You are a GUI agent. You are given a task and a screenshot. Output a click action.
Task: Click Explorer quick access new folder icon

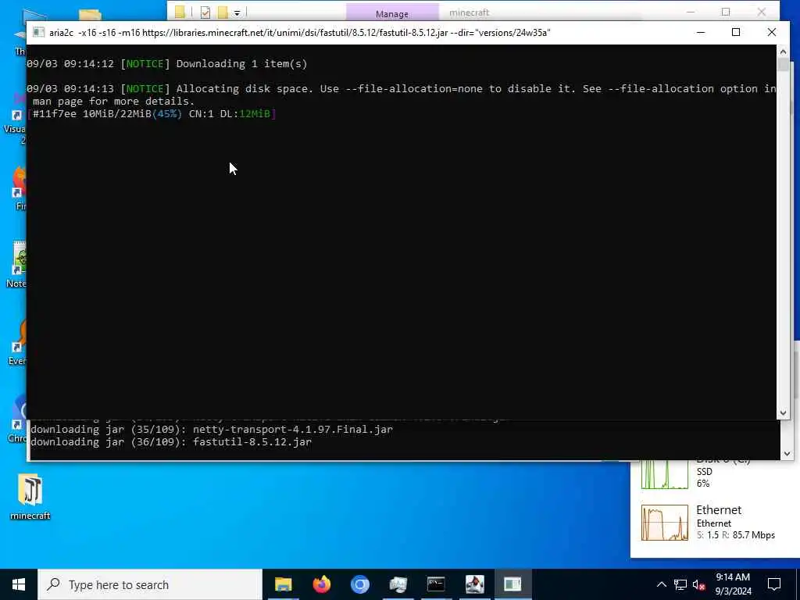223,12
